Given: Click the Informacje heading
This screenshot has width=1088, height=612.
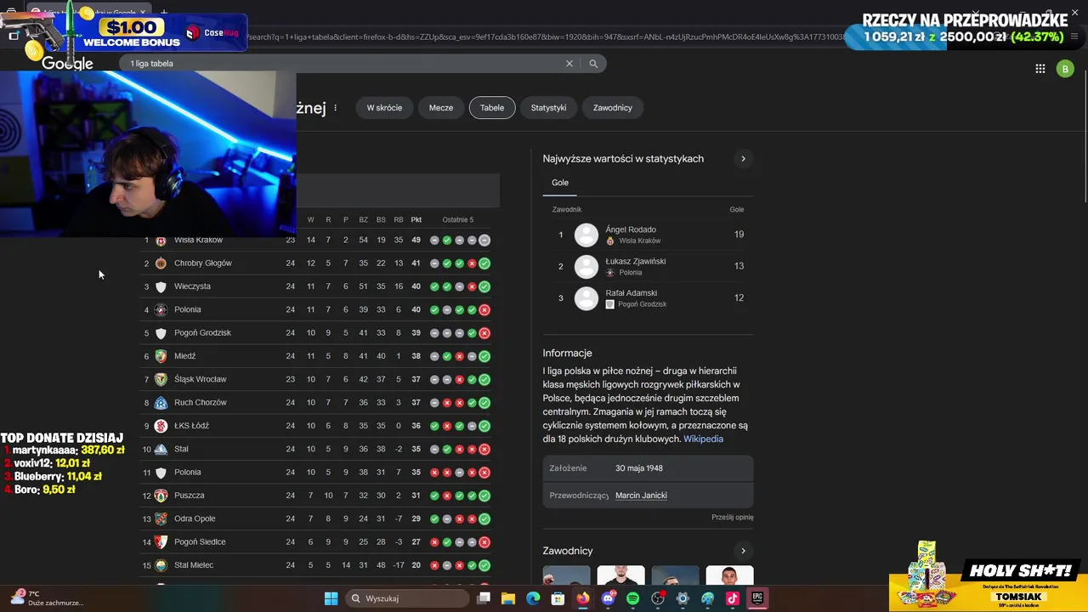Looking at the screenshot, I should [567, 354].
